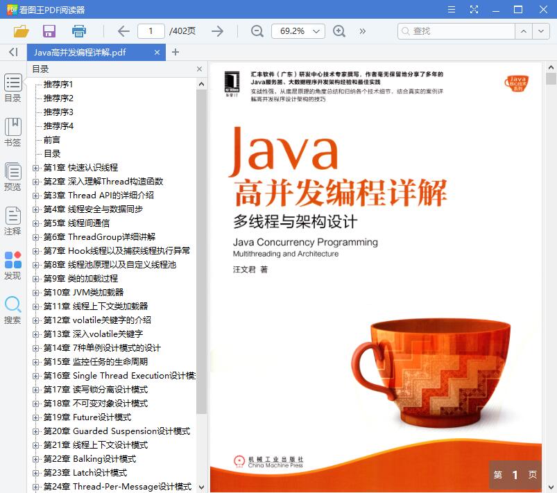Find next search result arrow
Screen dimensions: 557x493
click(541, 31)
